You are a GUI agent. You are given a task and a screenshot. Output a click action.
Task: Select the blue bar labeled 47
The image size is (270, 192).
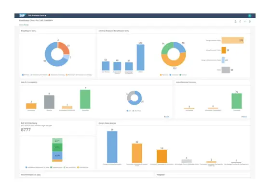pyautogui.click(x=129, y=67)
